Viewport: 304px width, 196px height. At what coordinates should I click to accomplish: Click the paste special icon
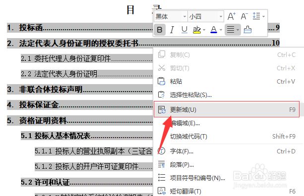point(162,95)
